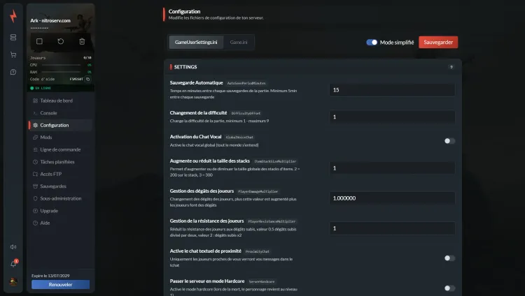
Task: Click the DifficultyOffset tag
Action: (246, 113)
